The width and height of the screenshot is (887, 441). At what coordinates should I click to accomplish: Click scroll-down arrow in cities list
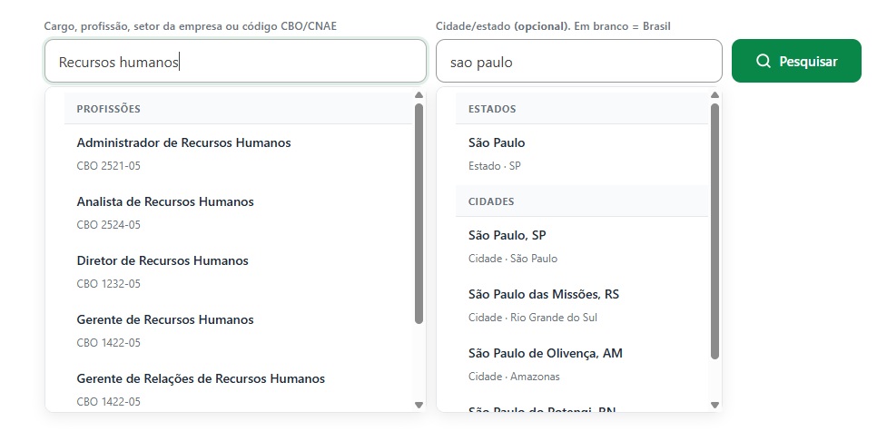pyautogui.click(x=715, y=405)
